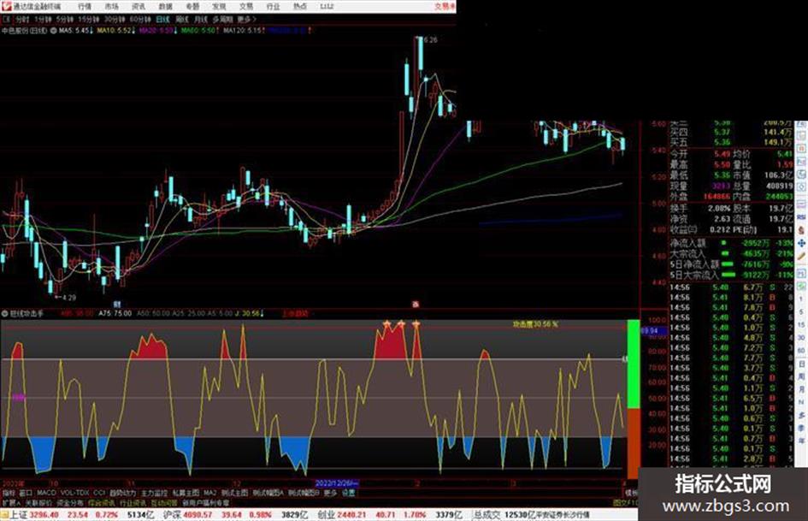
Task: Click the 5日大宗流入 row
Action: point(732,275)
